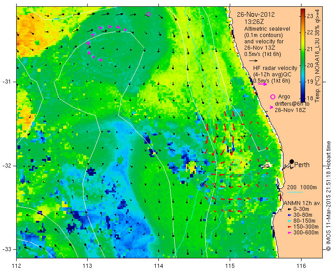Click the green 21°C region of the colorbar
Screen dimensions: 334x271
(x=303, y=49)
